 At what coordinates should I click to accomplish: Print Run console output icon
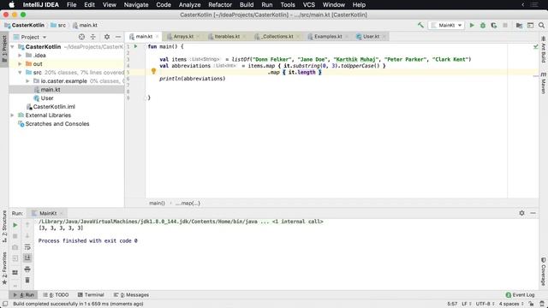27,269
